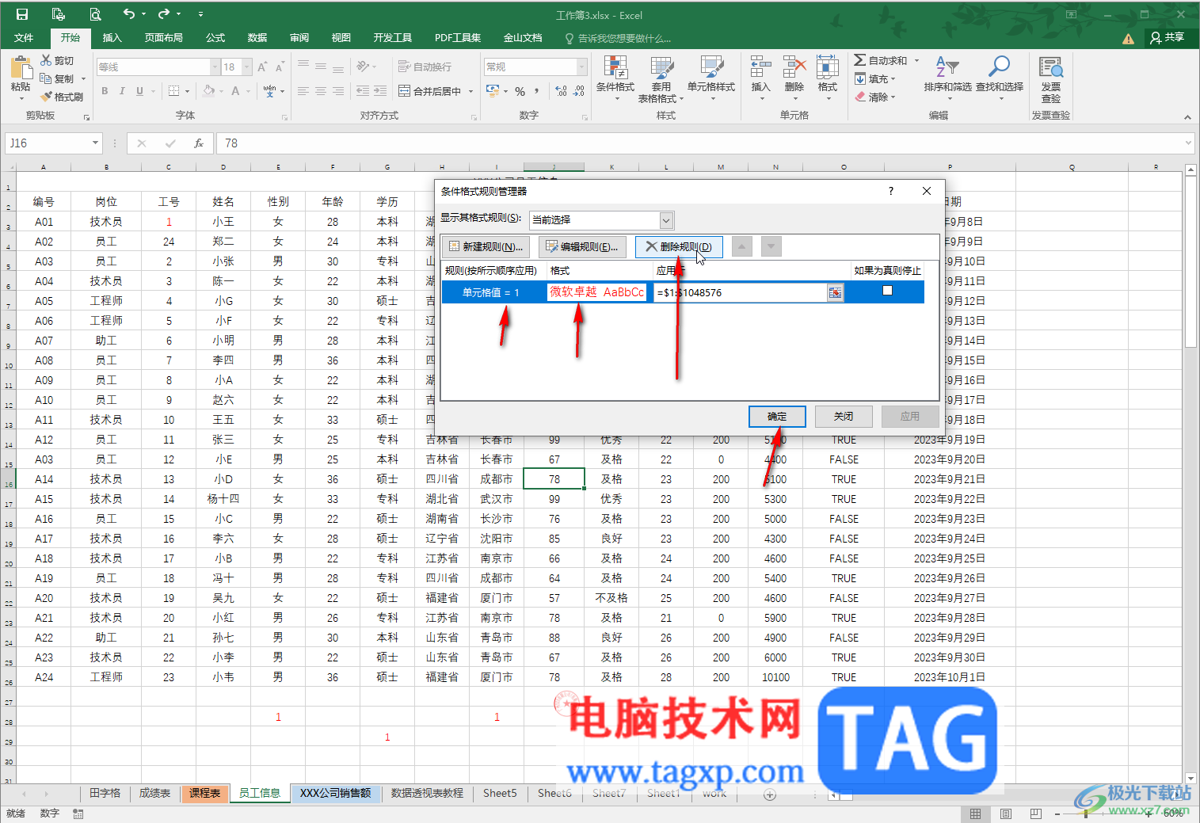Switch to the 插入 ribbon tab

[x=112, y=37]
